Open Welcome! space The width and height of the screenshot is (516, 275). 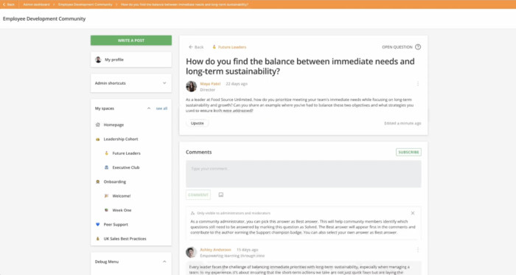(122, 195)
